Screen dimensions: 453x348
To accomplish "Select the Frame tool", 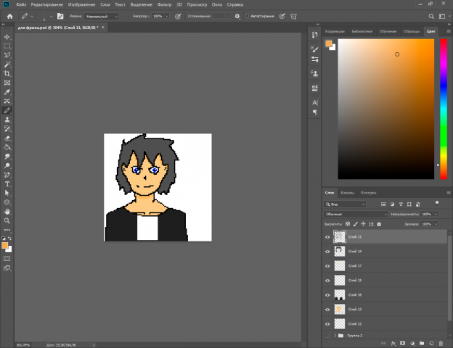I will [x=7, y=83].
